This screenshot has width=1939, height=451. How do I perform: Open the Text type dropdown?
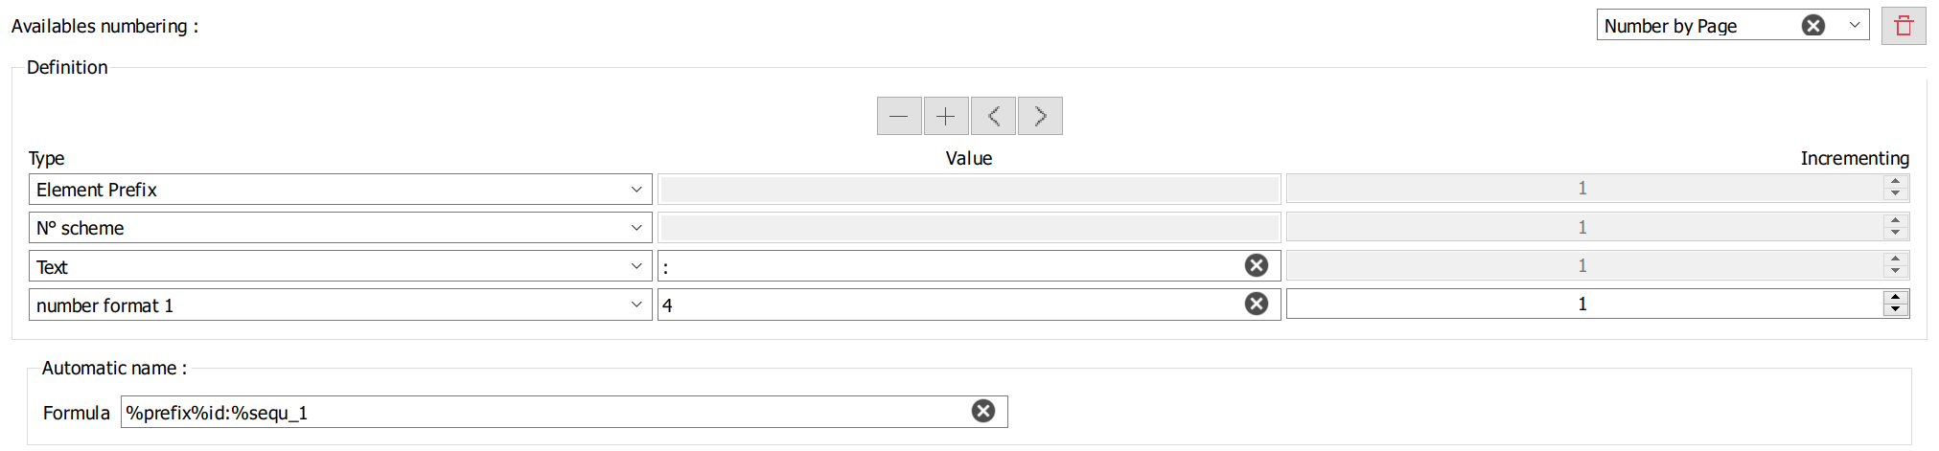click(x=636, y=266)
